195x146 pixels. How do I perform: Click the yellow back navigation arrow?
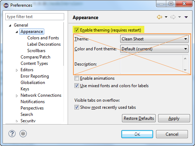point(160,17)
